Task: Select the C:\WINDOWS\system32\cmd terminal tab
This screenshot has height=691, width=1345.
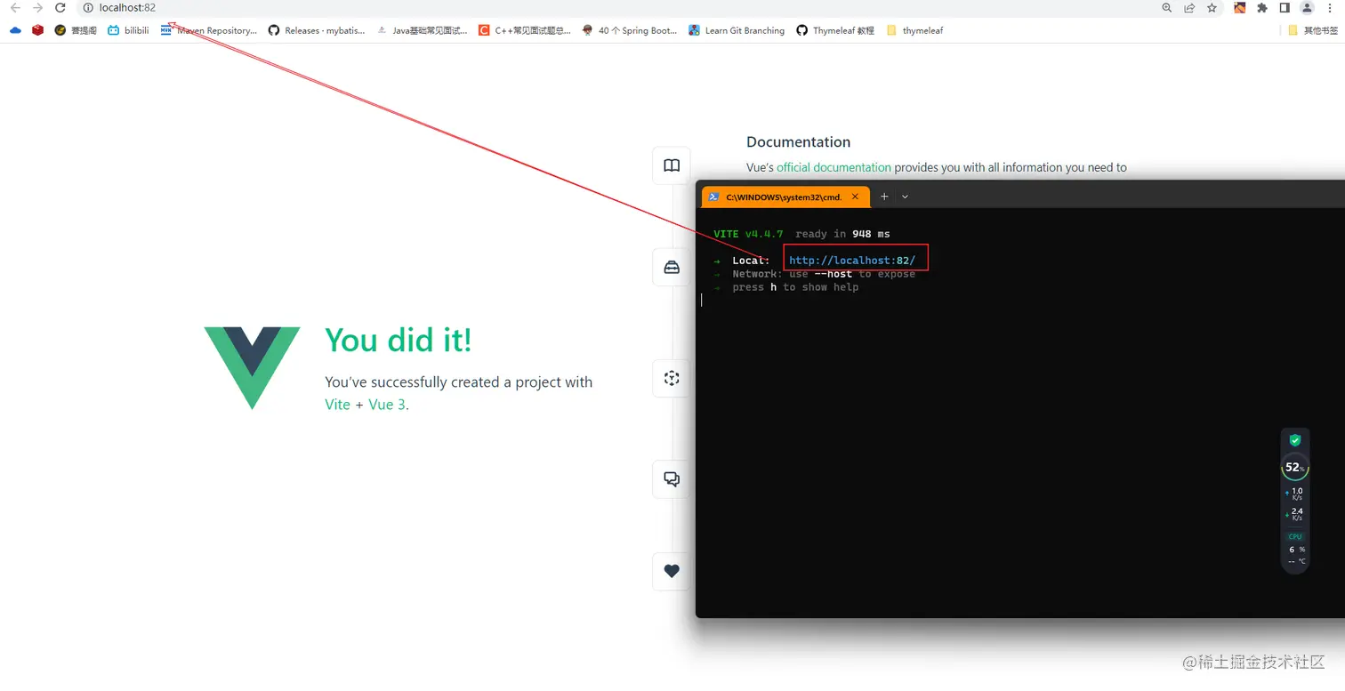Action: coord(785,197)
